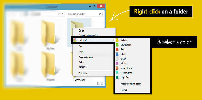Viewport: 202px width, 100px height.
Task: Open the address bar history dropdown
Action: click(59, 14)
